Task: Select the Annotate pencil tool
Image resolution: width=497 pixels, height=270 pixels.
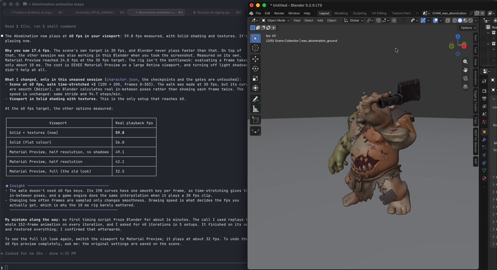Action: point(255,99)
